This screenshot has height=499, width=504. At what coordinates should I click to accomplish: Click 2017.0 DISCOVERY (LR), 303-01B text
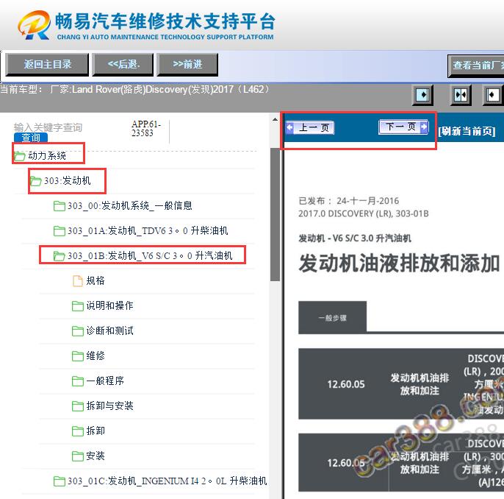pos(364,213)
